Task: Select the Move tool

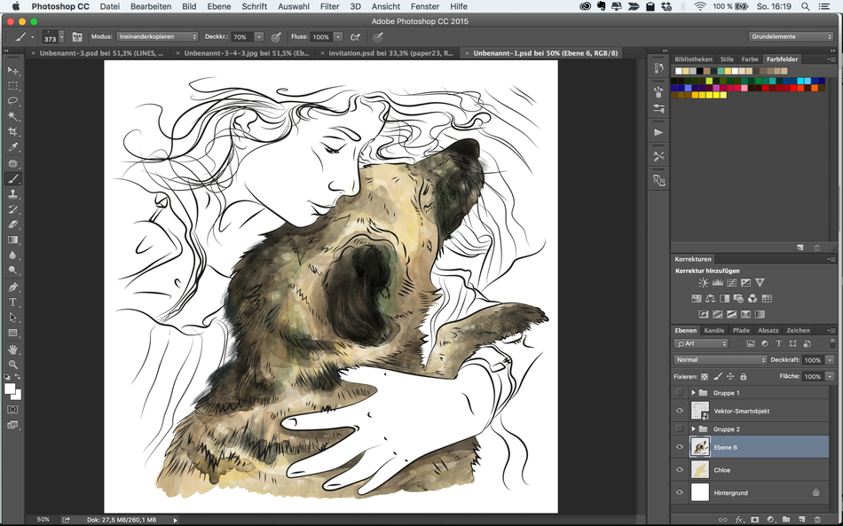Action: (x=13, y=70)
